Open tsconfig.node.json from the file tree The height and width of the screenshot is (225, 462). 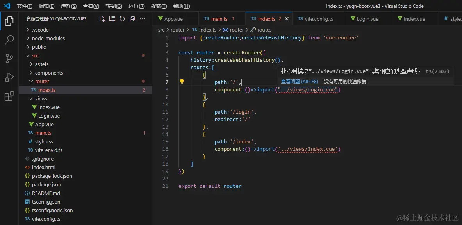(x=85, y=210)
